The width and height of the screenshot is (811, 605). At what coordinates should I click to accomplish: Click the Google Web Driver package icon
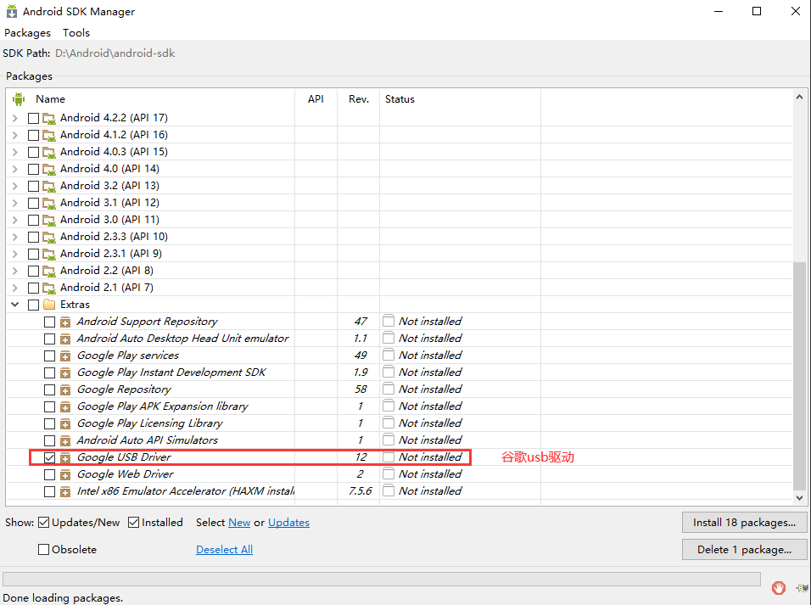coord(65,475)
